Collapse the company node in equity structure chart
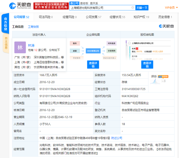The height and width of the screenshot is (158, 179). click(129, 43)
